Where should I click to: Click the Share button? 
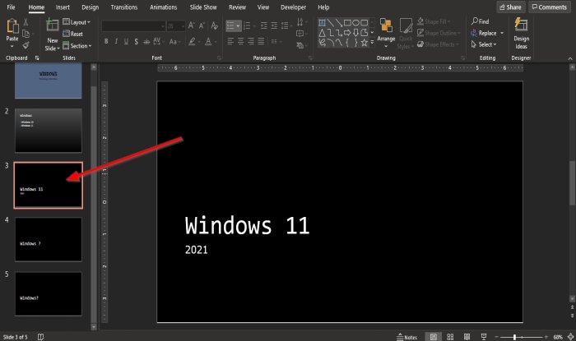click(510, 7)
